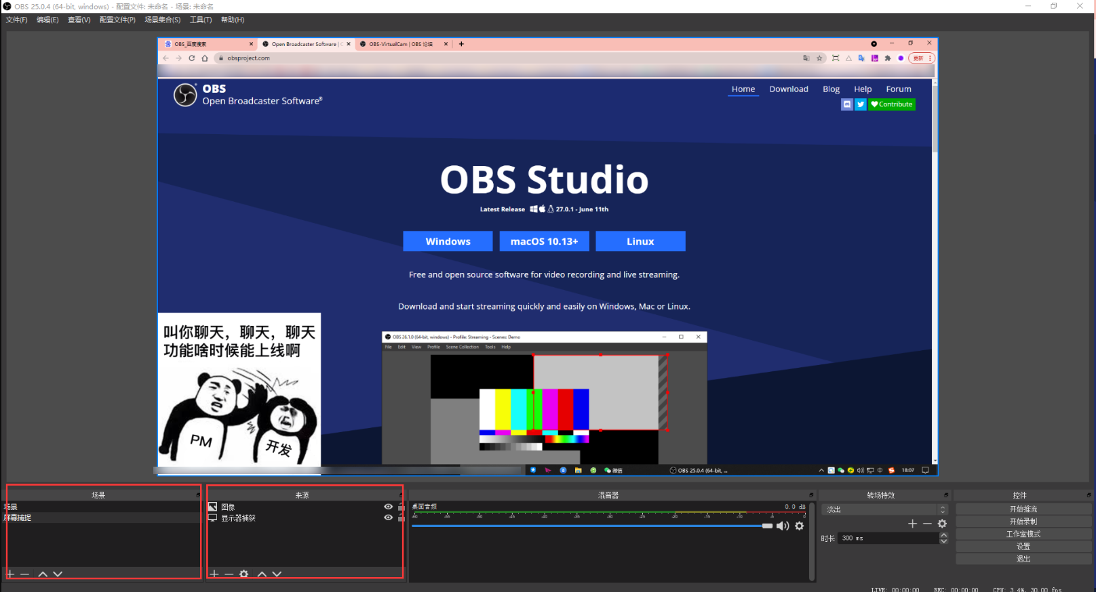Open browser three-dot menu in preview
The height and width of the screenshot is (592, 1096).
[930, 58]
